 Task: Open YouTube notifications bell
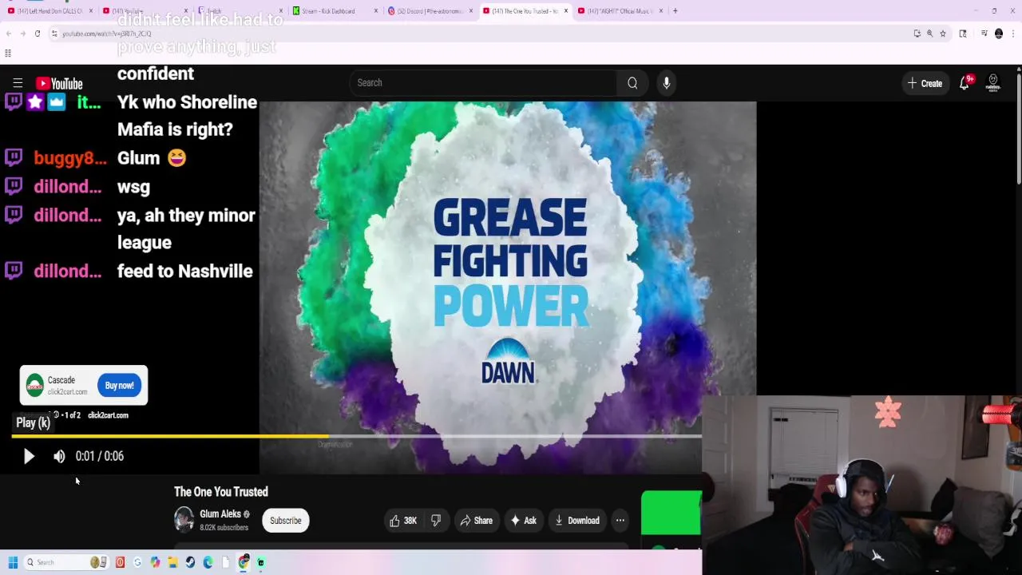(x=965, y=83)
